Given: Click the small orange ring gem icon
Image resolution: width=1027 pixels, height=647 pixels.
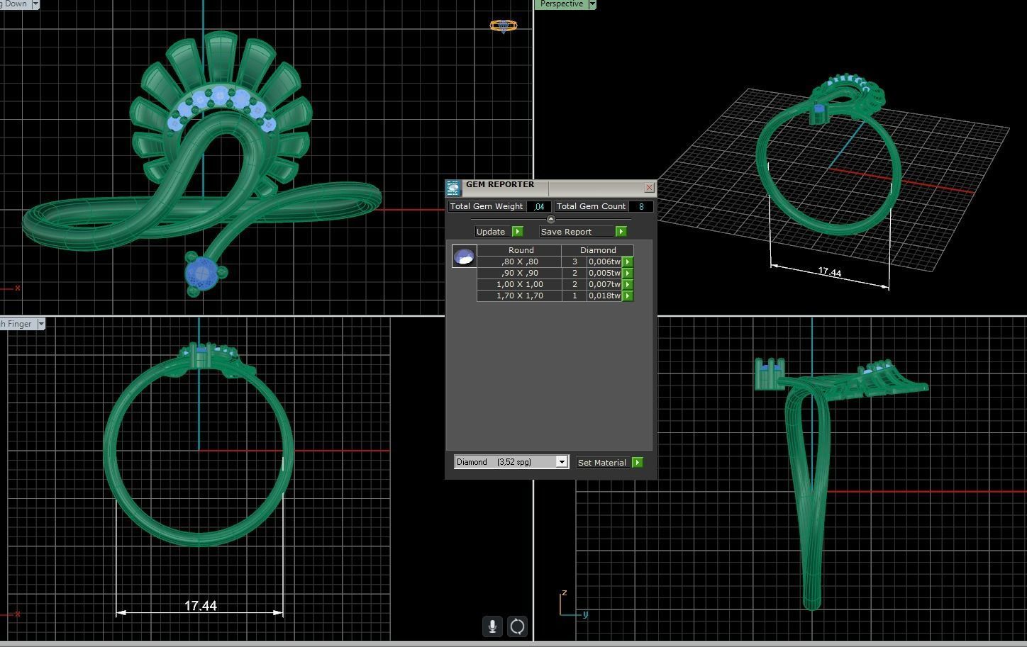Looking at the screenshot, I should pyautogui.click(x=504, y=26).
